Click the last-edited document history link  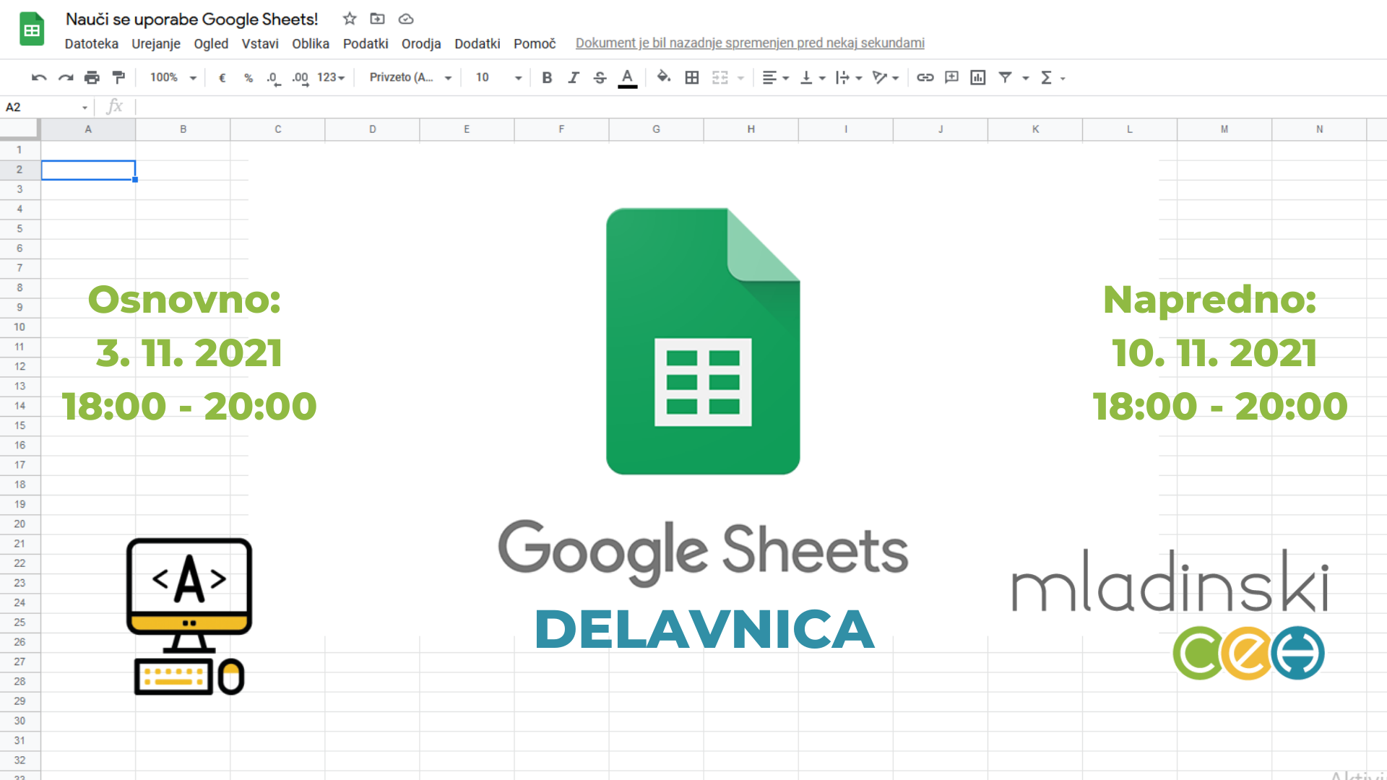pos(749,43)
